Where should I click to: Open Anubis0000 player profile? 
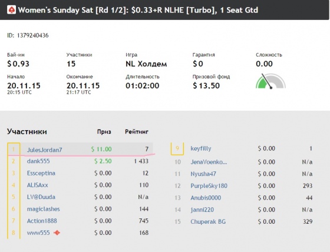click(206, 198)
